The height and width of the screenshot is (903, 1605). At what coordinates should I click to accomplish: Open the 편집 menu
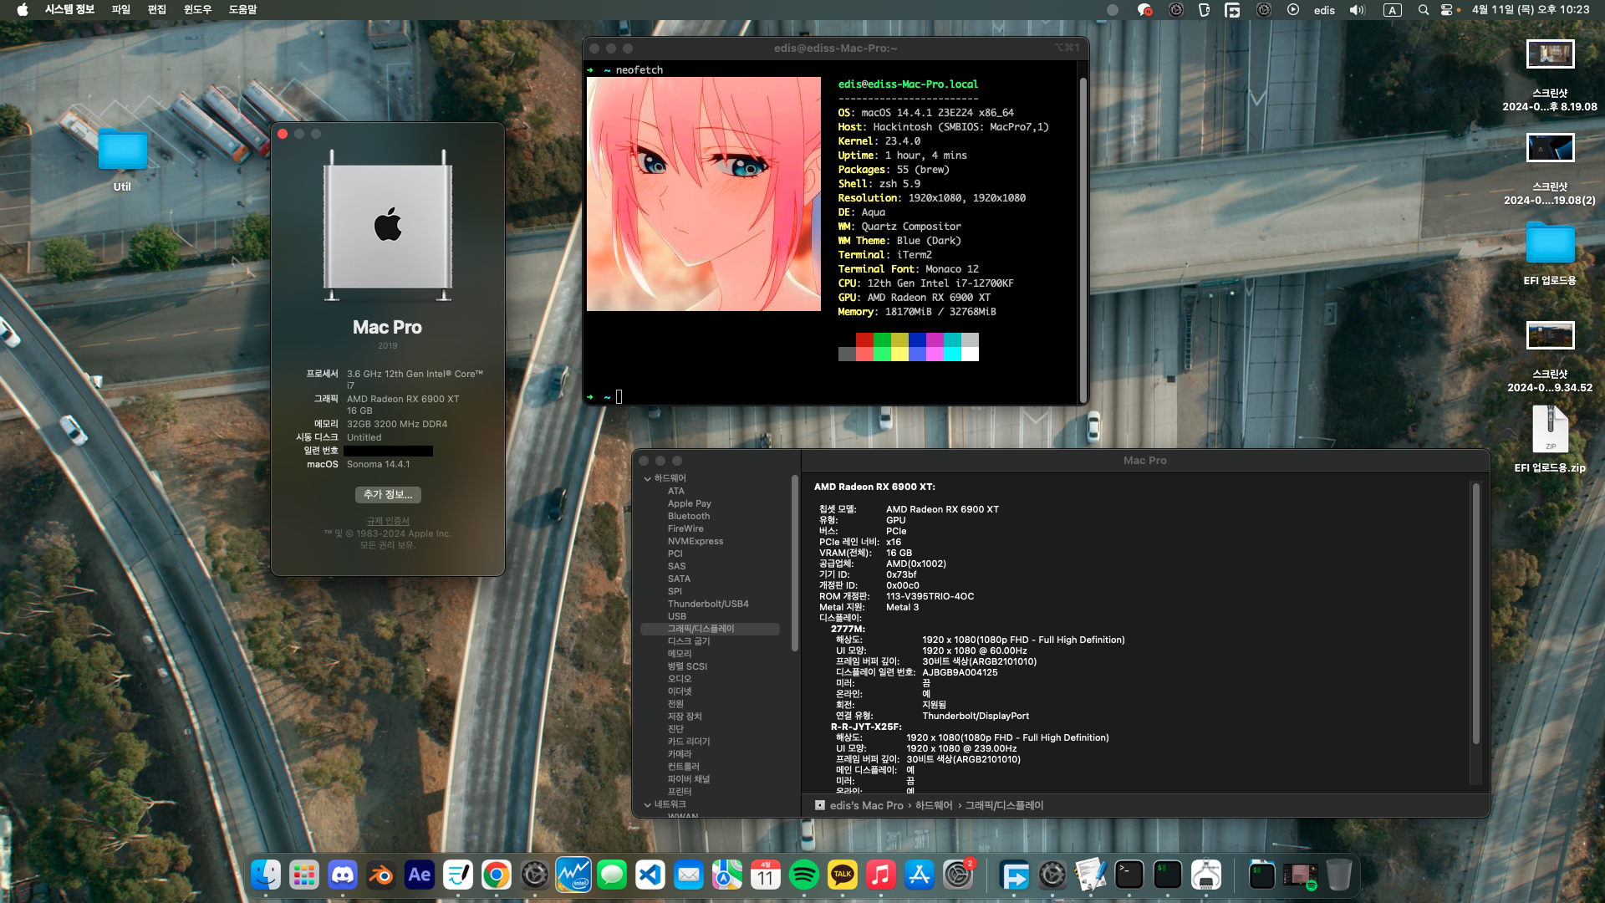click(x=157, y=10)
